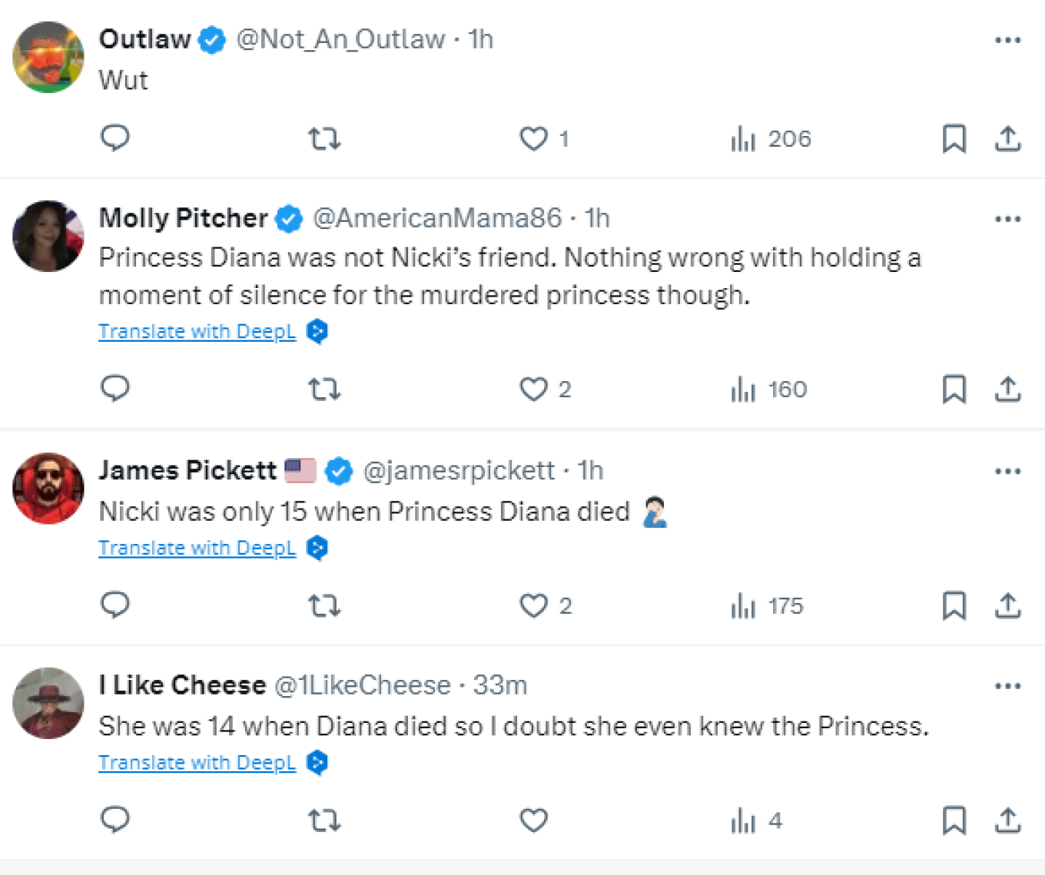Share Molly Pitcher's tweet
The height and width of the screenshot is (875, 1045).
(1007, 389)
